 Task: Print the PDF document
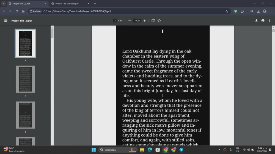click(x=263, y=21)
